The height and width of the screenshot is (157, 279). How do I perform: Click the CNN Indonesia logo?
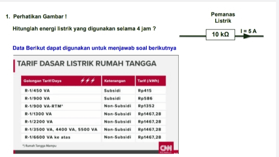166,148
